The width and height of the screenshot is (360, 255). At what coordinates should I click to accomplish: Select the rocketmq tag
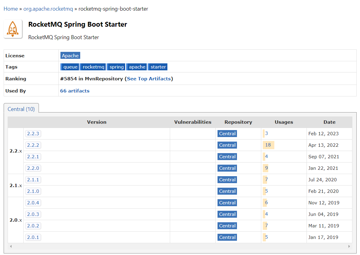click(93, 67)
